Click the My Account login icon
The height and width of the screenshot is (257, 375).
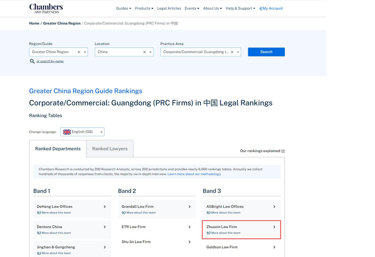pyautogui.click(x=261, y=9)
